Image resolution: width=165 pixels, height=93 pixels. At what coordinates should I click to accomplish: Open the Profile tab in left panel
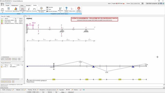pyautogui.click(x=8, y=17)
